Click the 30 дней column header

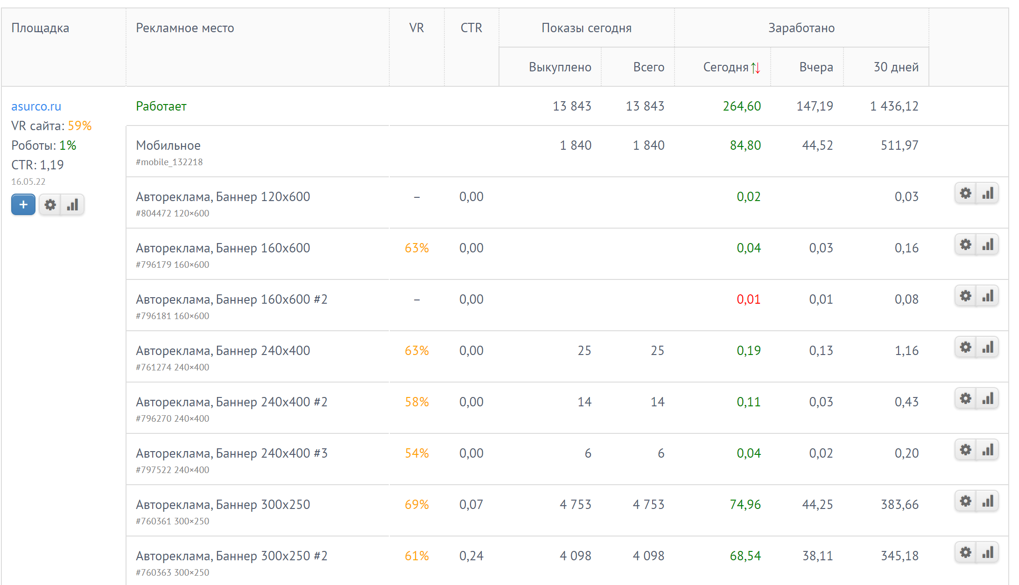pyautogui.click(x=895, y=67)
